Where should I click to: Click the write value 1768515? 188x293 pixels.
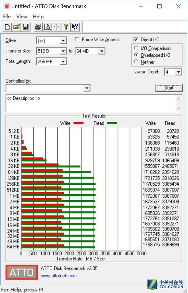pyautogui.click(x=151, y=245)
